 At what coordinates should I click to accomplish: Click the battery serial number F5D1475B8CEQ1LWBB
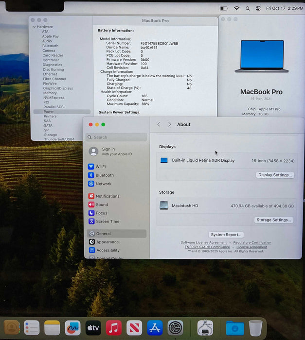[x=159, y=44]
